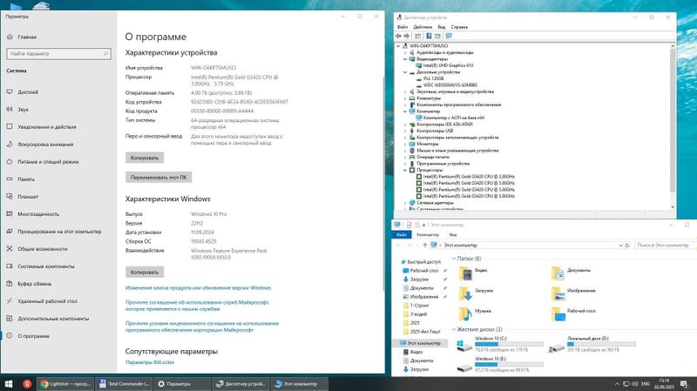Open Звук settings in the sidebar
The height and width of the screenshot is (391, 697).
[24, 110]
